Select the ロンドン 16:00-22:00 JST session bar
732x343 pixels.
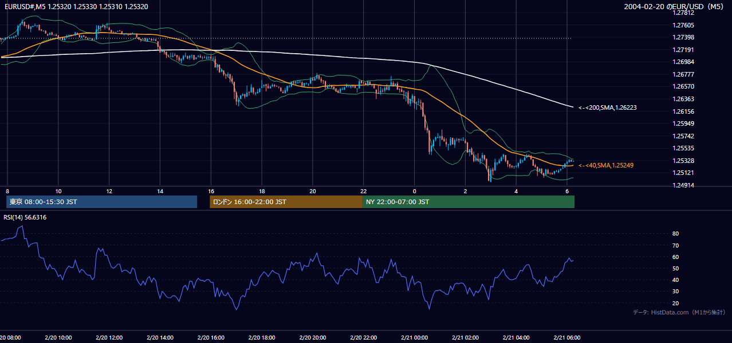[x=286, y=202]
